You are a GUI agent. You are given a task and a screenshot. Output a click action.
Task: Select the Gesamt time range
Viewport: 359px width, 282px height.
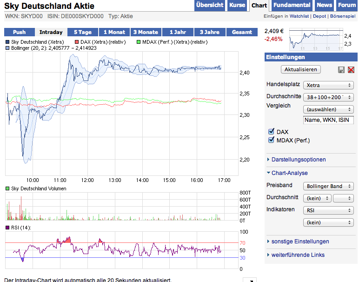point(242,32)
